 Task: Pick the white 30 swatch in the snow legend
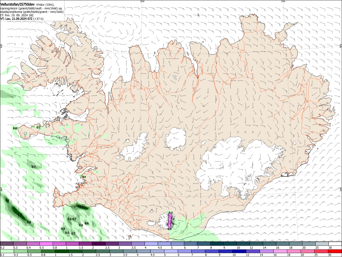(335, 244)
